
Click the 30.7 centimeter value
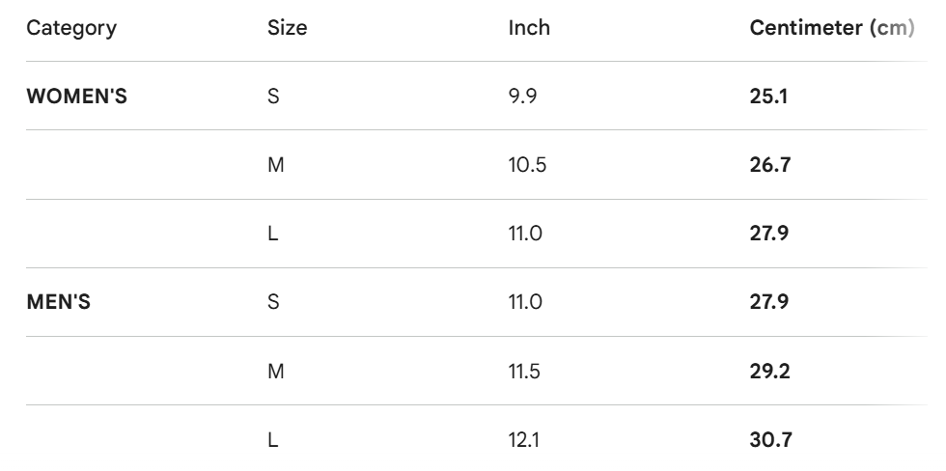tap(770, 440)
